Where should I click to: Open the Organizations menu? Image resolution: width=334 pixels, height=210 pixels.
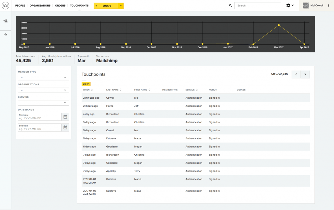40,6
